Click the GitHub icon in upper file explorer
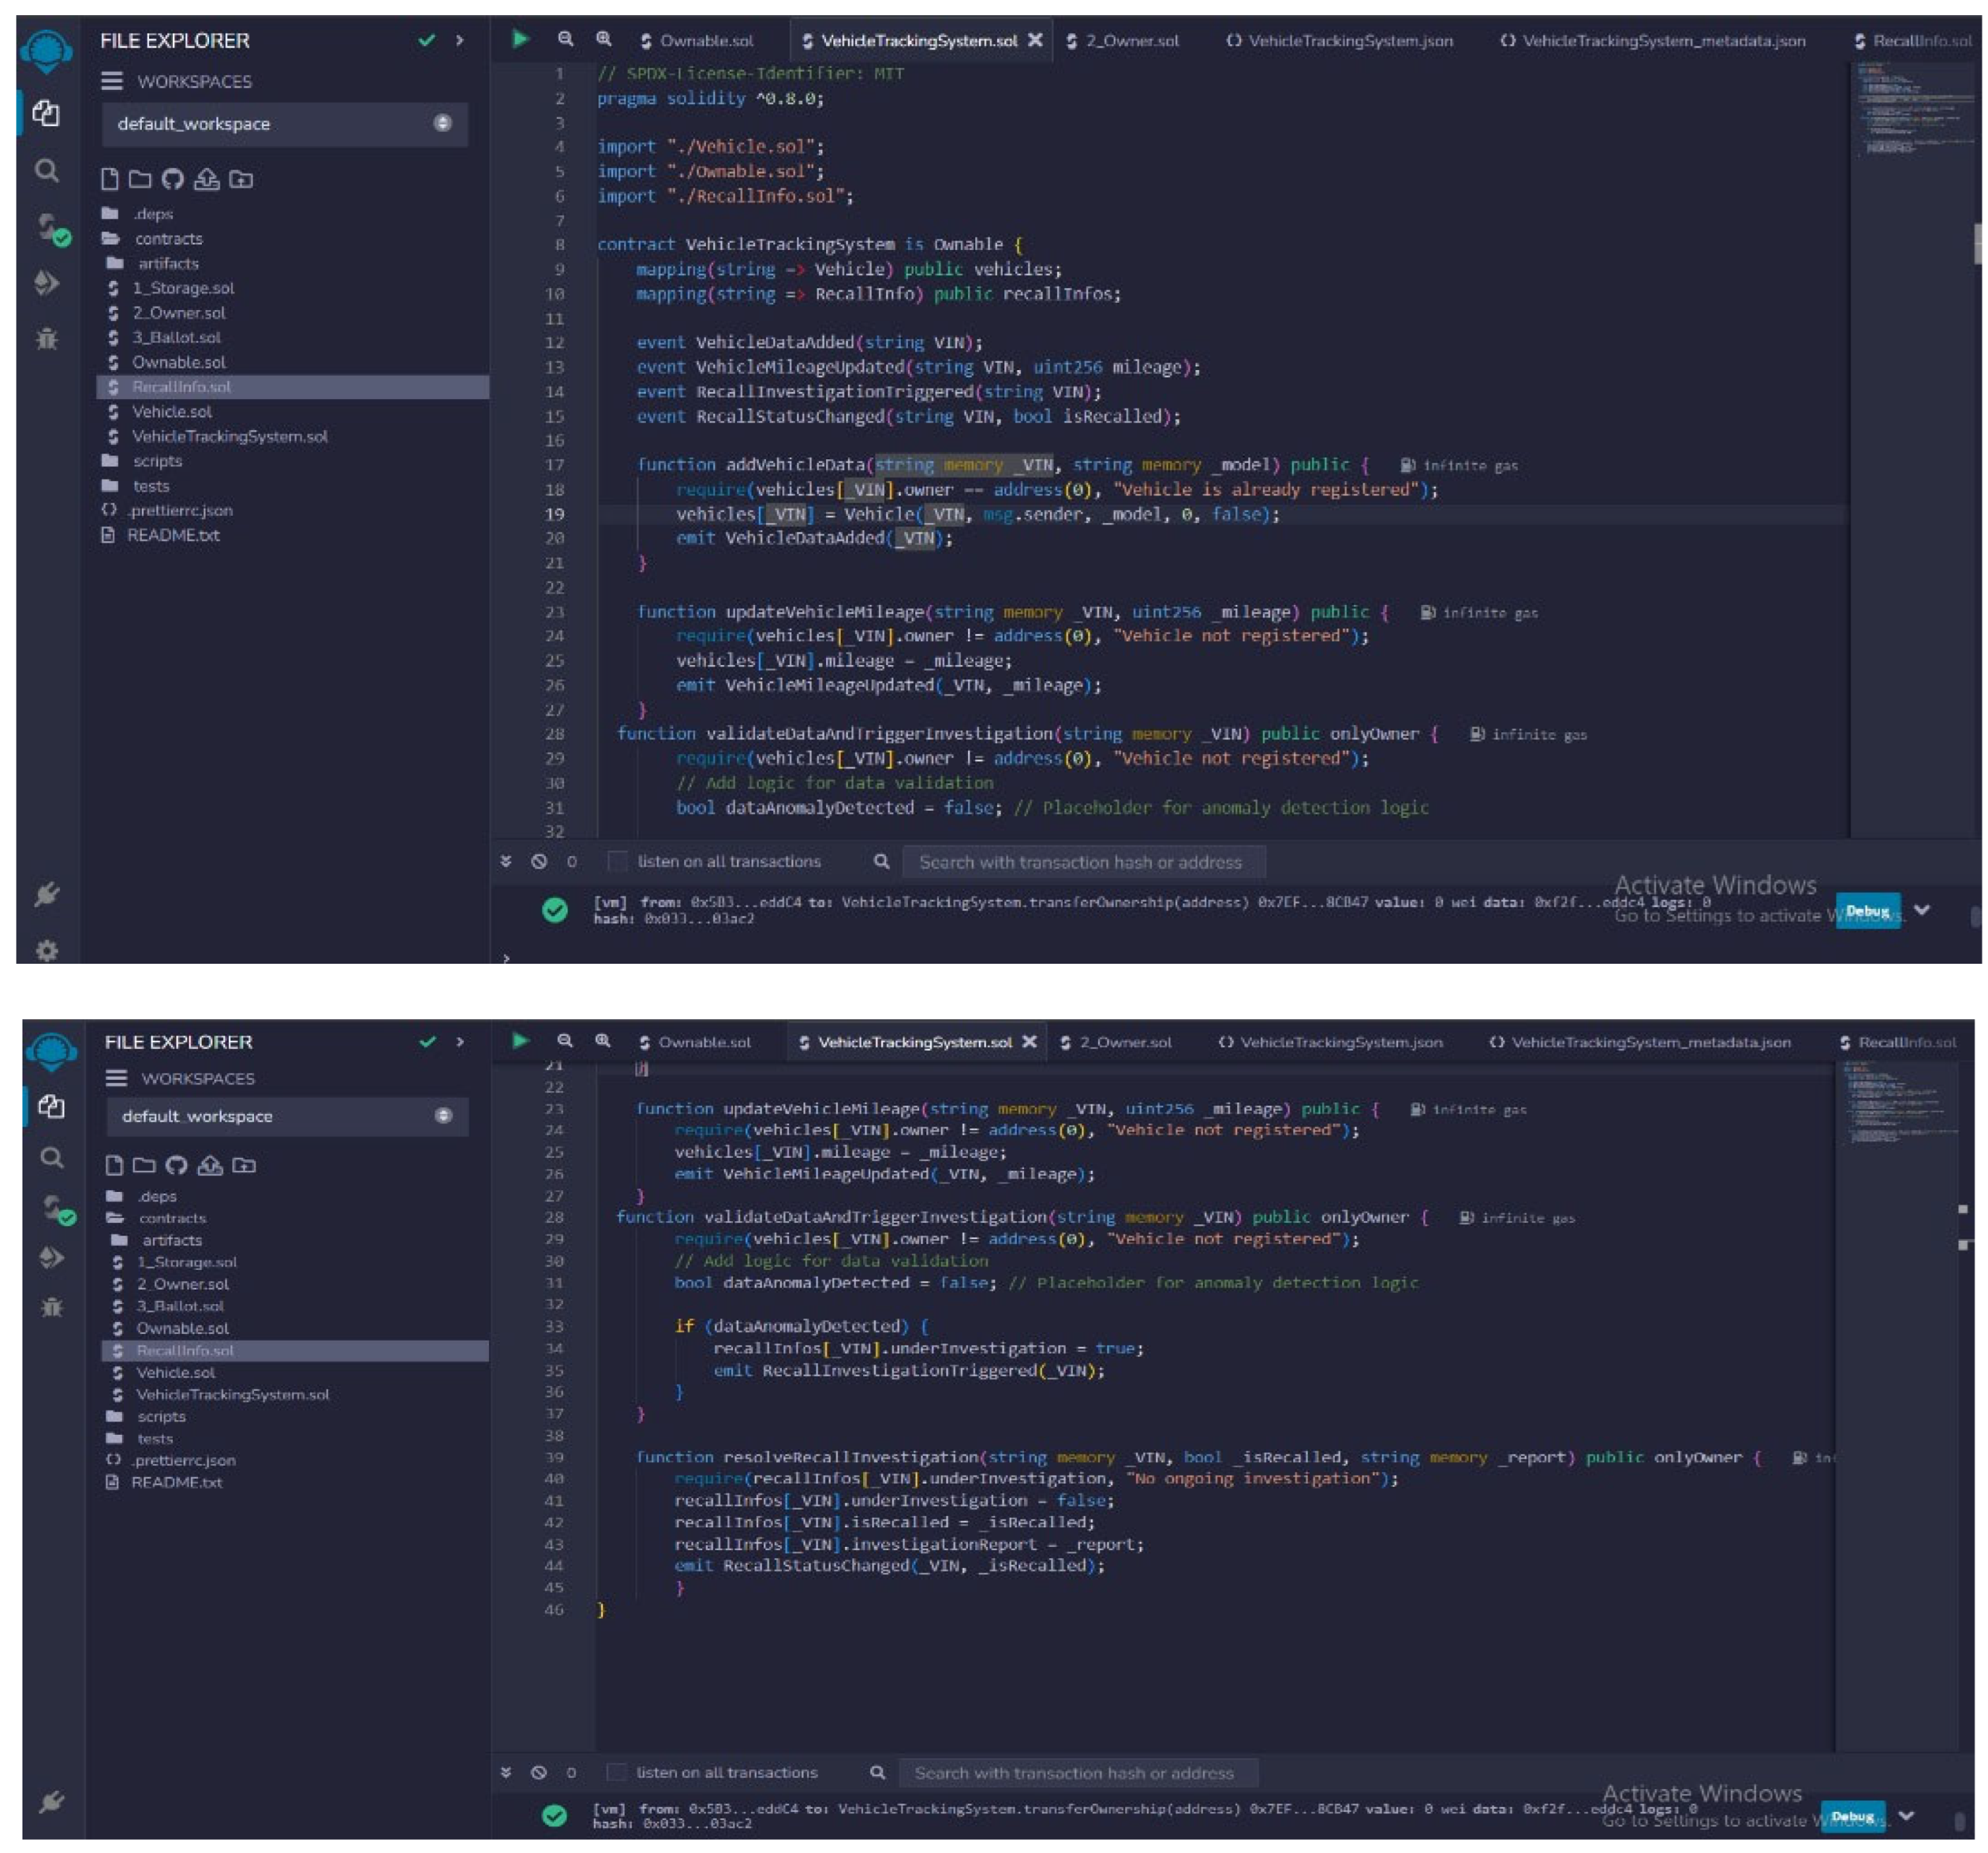 coord(173,180)
